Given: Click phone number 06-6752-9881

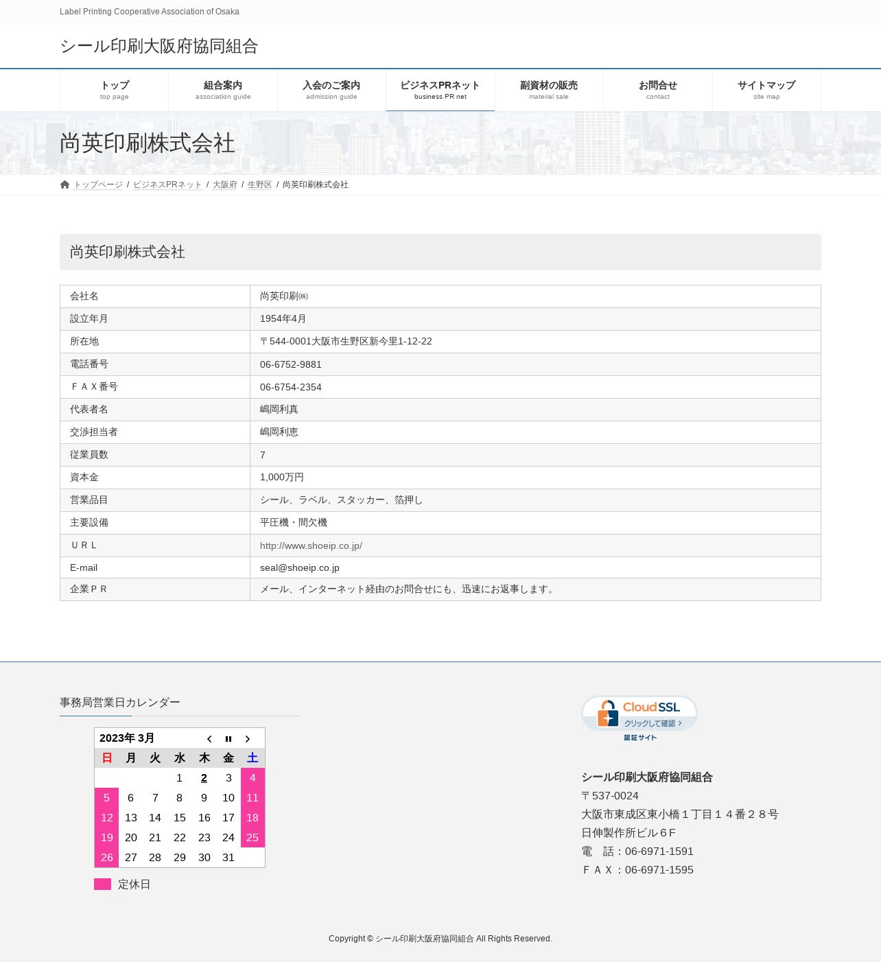Looking at the screenshot, I should point(291,364).
